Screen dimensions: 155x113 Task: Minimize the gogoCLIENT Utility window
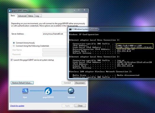[75, 10]
